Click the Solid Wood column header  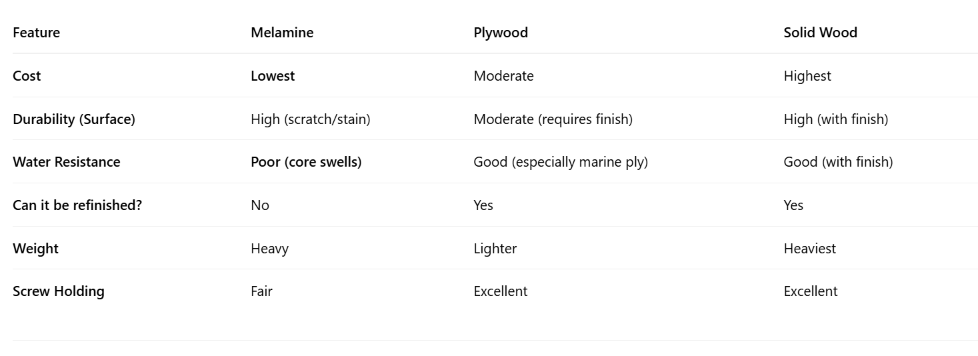(x=820, y=33)
